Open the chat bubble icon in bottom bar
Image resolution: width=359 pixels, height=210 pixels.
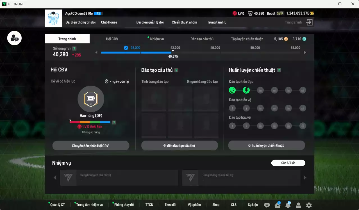pyautogui.click(x=267, y=205)
